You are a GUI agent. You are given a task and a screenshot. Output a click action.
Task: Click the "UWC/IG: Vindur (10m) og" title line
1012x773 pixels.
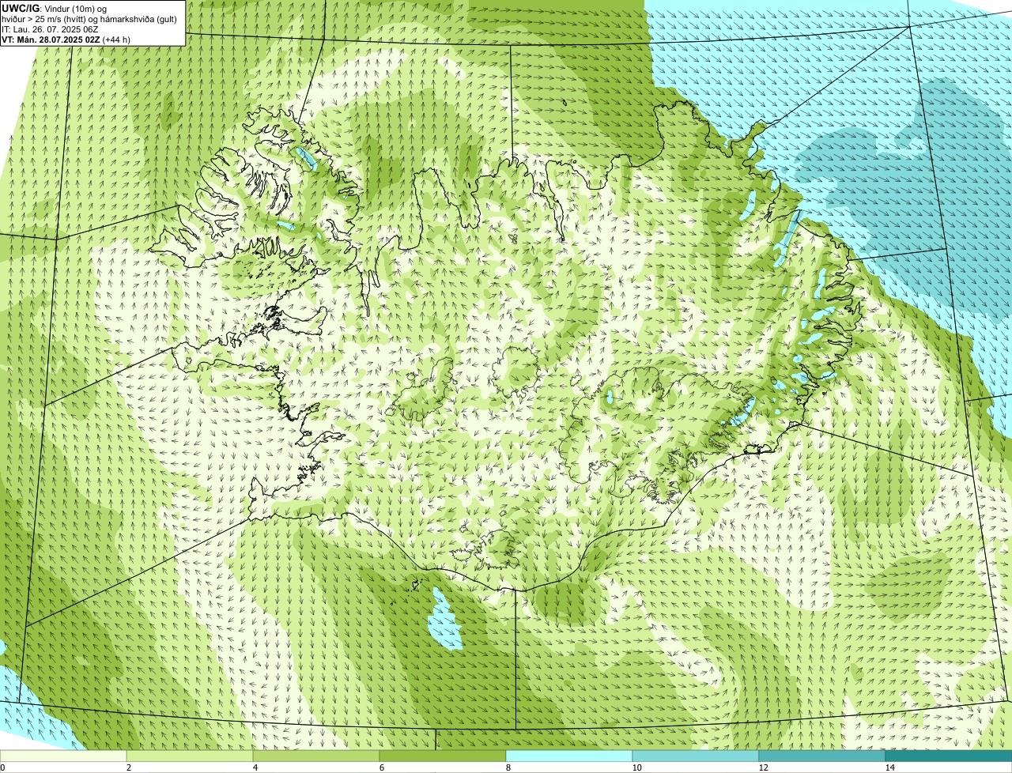pyautogui.click(x=55, y=8)
